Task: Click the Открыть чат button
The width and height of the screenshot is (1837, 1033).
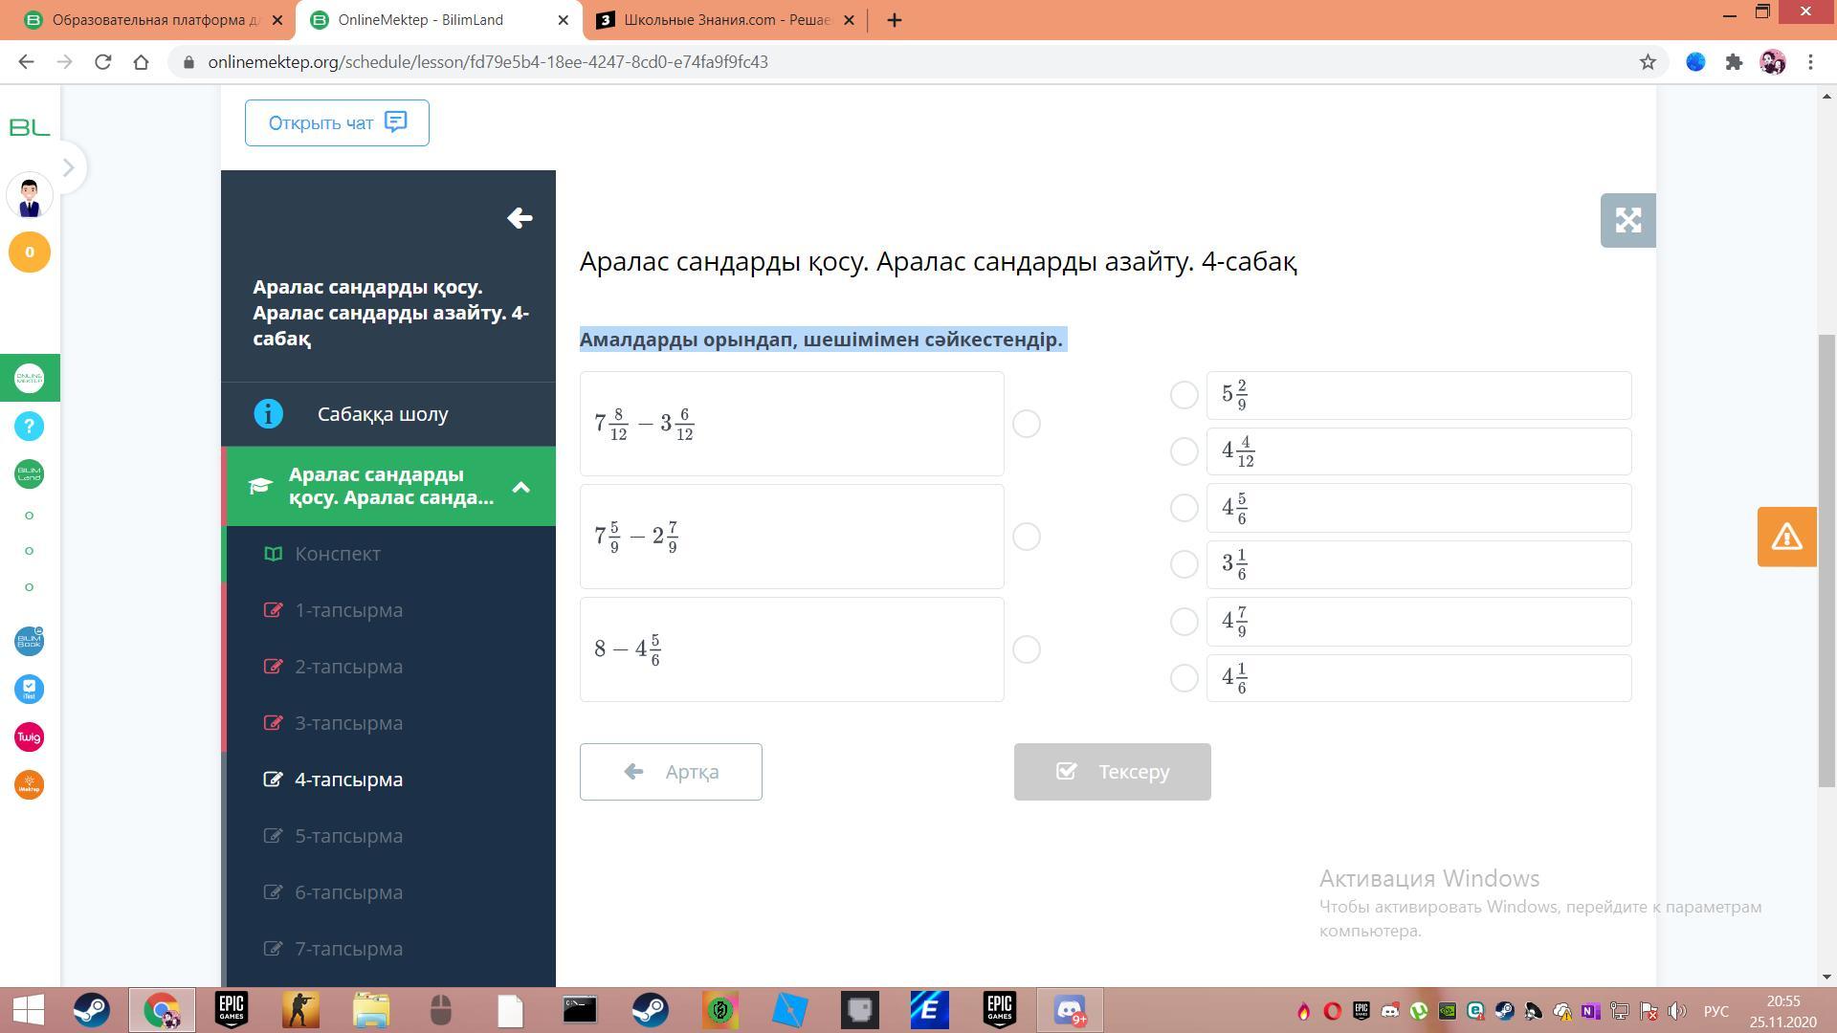Action: (x=337, y=122)
